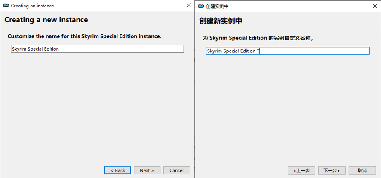
Task: Click the empty title bar area of Chinese dialog
Action: [301, 6]
